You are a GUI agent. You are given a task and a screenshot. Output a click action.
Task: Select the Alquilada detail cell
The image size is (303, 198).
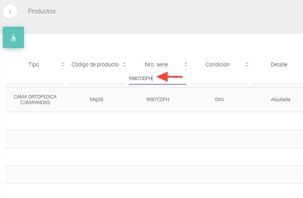(280, 100)
